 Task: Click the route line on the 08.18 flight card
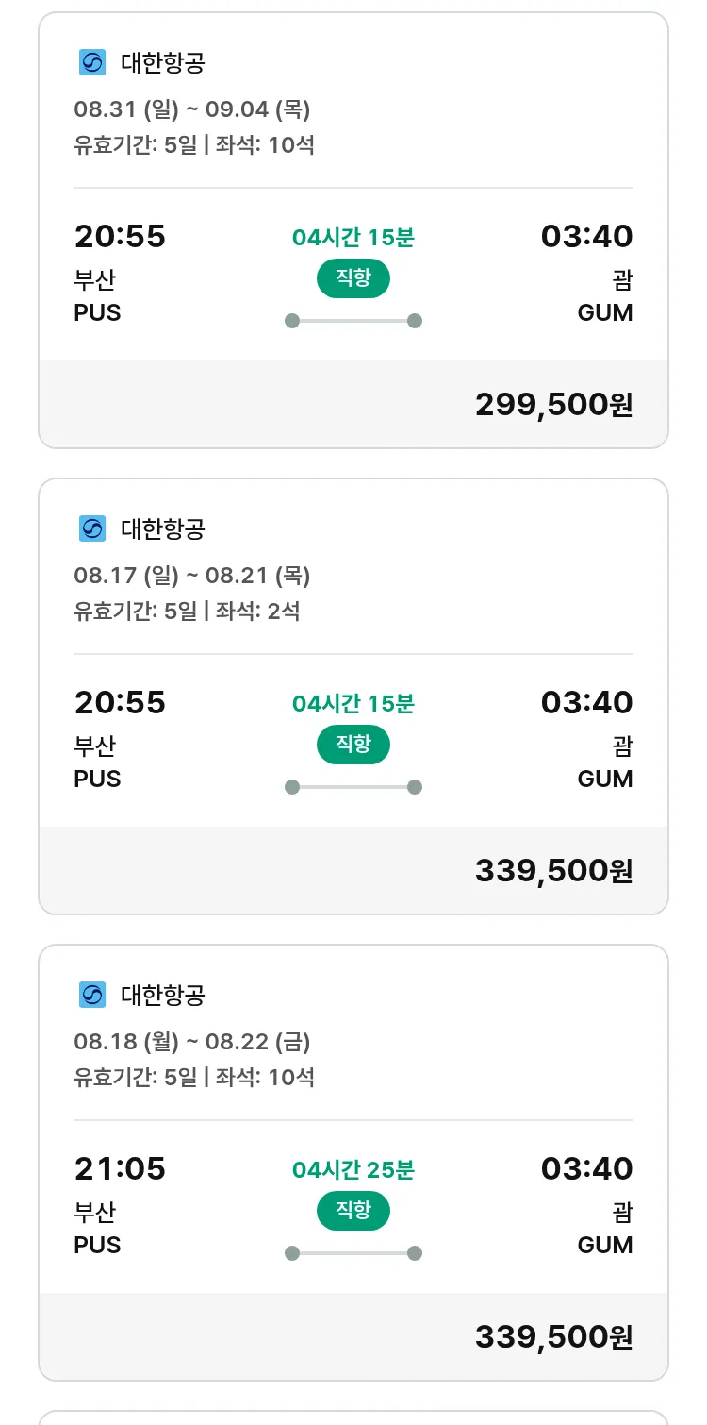click(353, 1253)
